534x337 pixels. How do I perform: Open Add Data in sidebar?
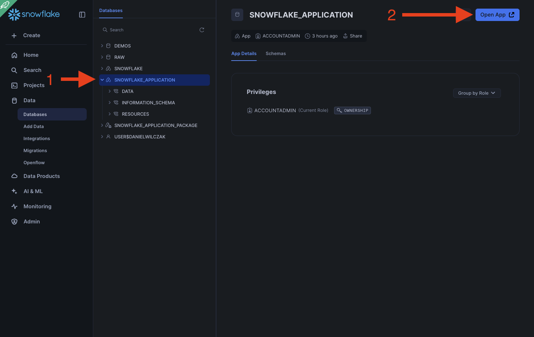34,127
